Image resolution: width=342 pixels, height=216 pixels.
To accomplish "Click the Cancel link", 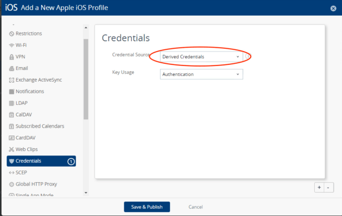I will pos(195,207).
